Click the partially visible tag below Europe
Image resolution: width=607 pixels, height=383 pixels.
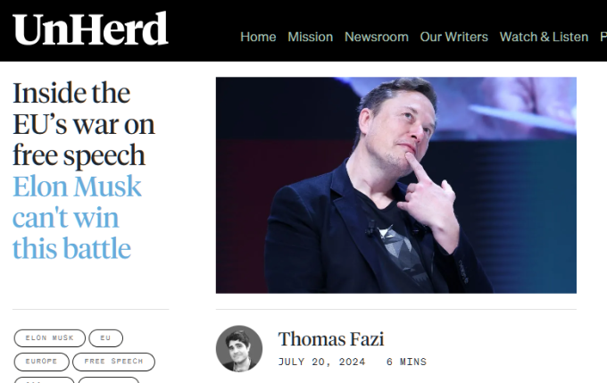(x=43, y=380)
